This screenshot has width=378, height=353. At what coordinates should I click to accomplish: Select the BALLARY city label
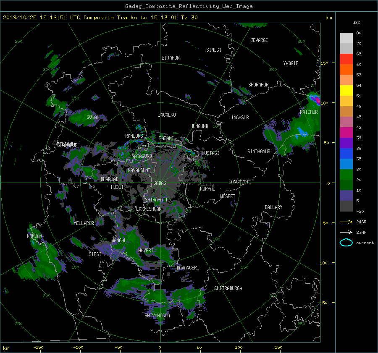[273, 207]
